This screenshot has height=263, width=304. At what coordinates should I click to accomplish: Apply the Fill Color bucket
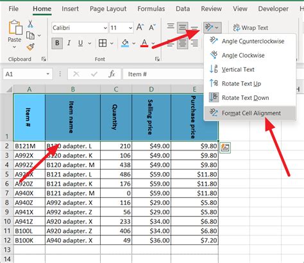coord(125,43)
